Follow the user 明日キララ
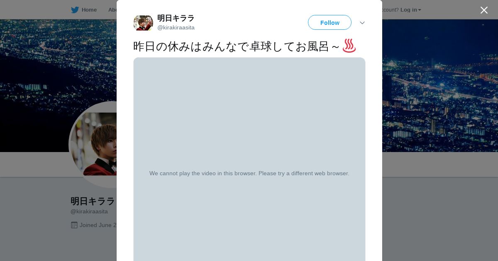The width and height of the screenshot is (498, 261). coord(330,22)
